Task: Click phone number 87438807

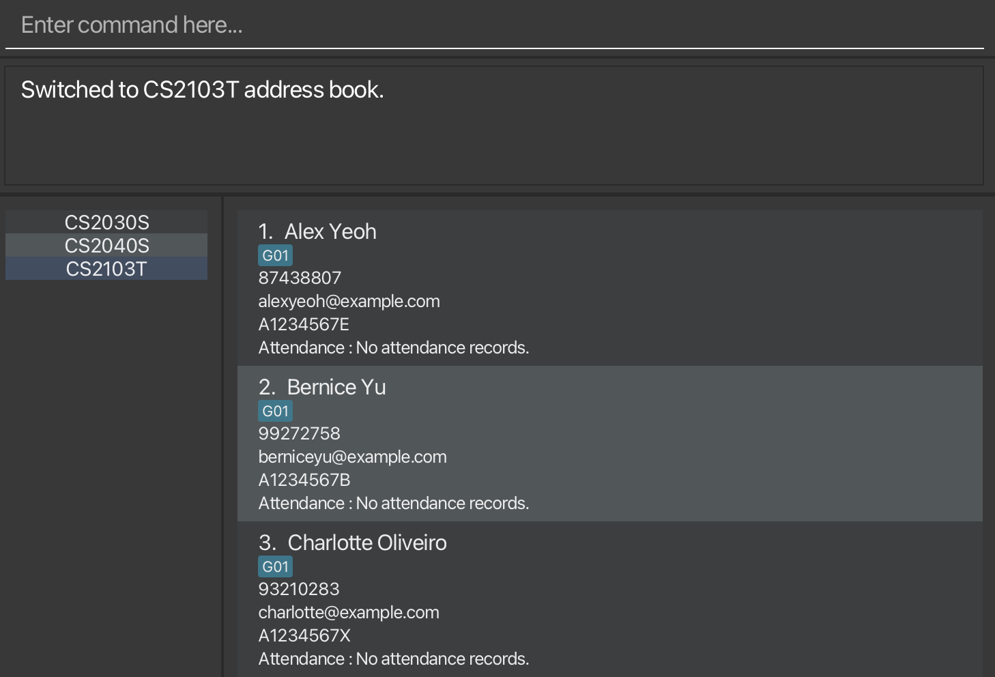Action: click(x=300, y=278)
